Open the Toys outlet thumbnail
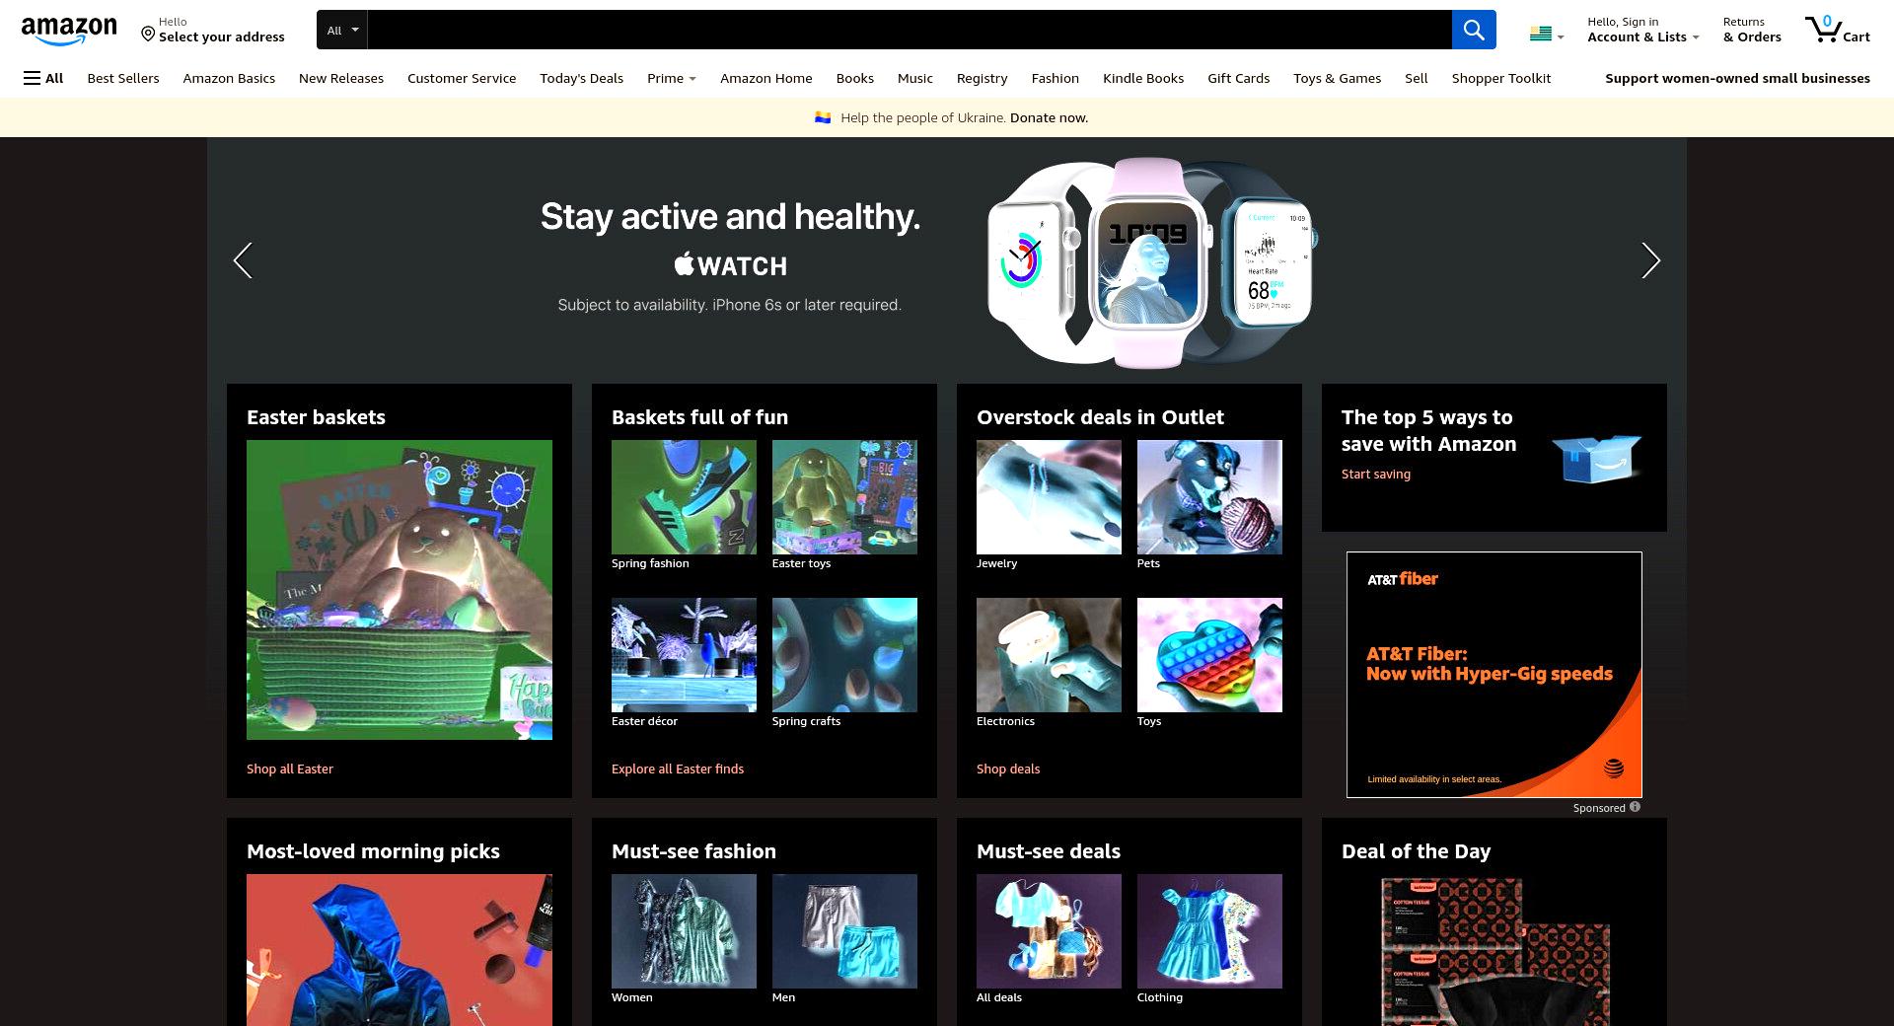 pos(1209,655)
